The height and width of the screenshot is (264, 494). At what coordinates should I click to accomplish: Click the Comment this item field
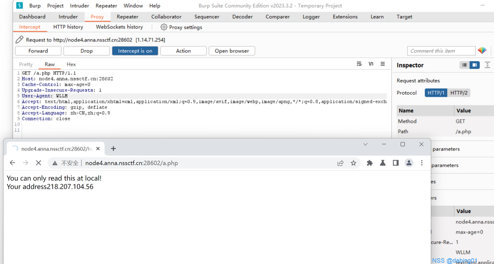[441, 51]
